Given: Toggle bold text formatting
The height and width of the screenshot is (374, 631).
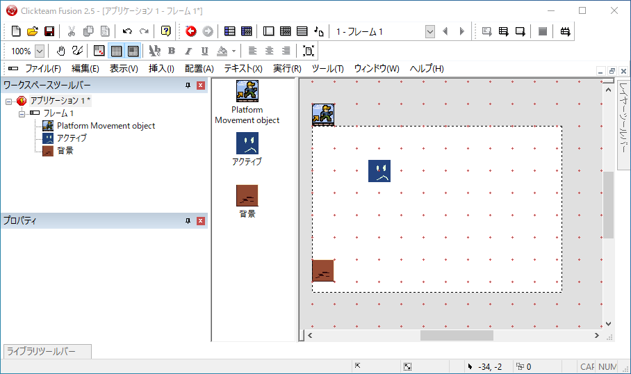Looking at the screenshot, I should click(172, 51).
